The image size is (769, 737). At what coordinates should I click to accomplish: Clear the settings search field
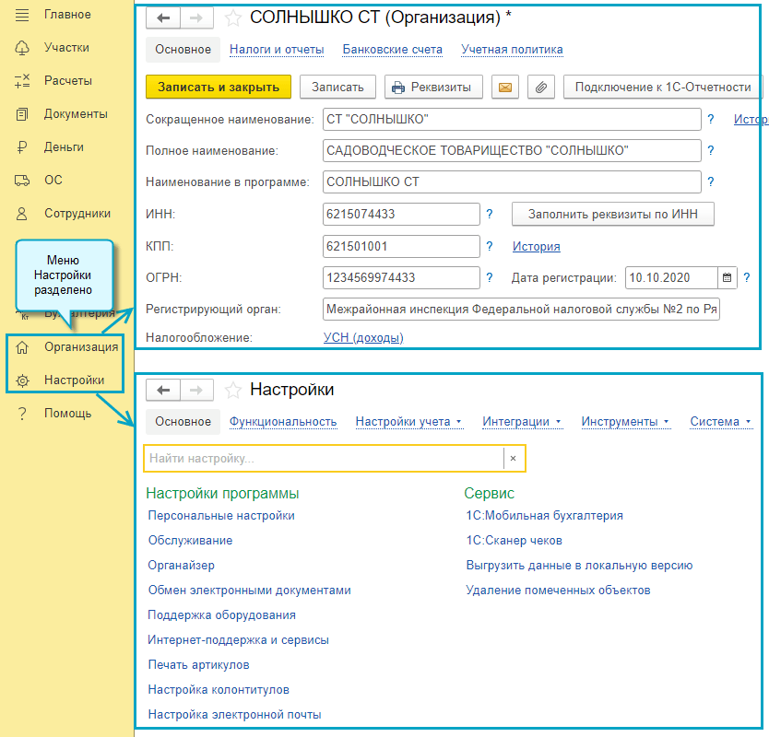(x=513, y=458)
